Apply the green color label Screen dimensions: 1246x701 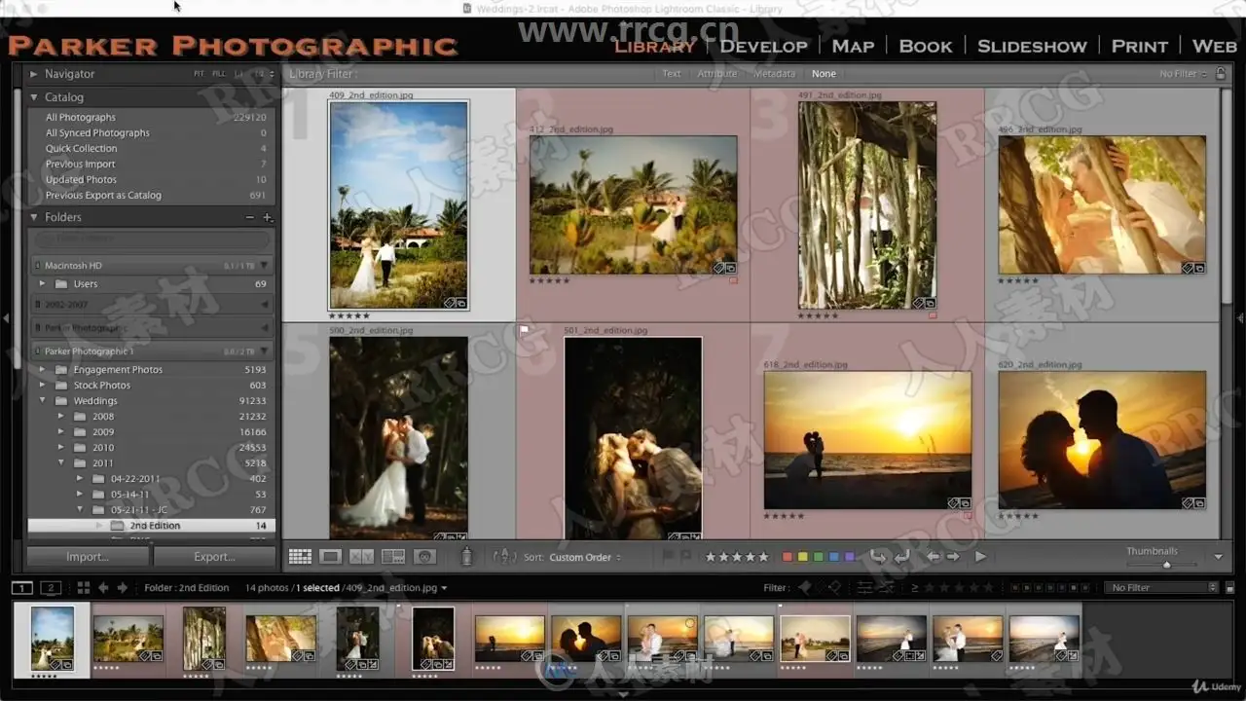click(x=819, y=557)
